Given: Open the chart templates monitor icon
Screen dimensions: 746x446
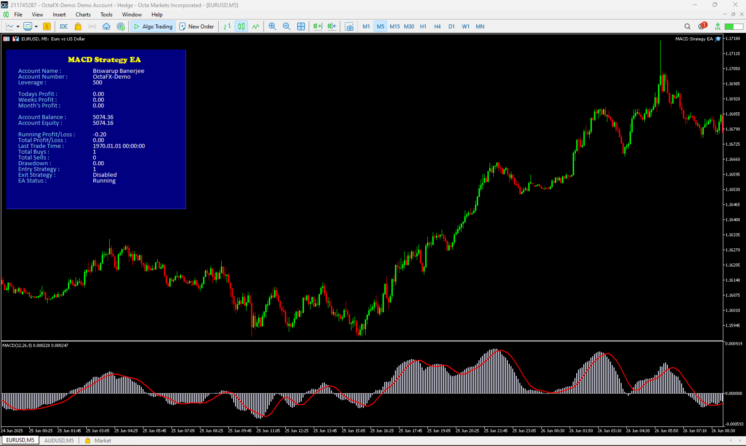Looking at the screenshot, I should coord(28,27).
